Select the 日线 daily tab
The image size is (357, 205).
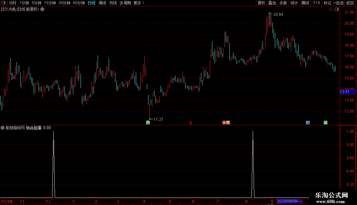(x=92, y=3)
